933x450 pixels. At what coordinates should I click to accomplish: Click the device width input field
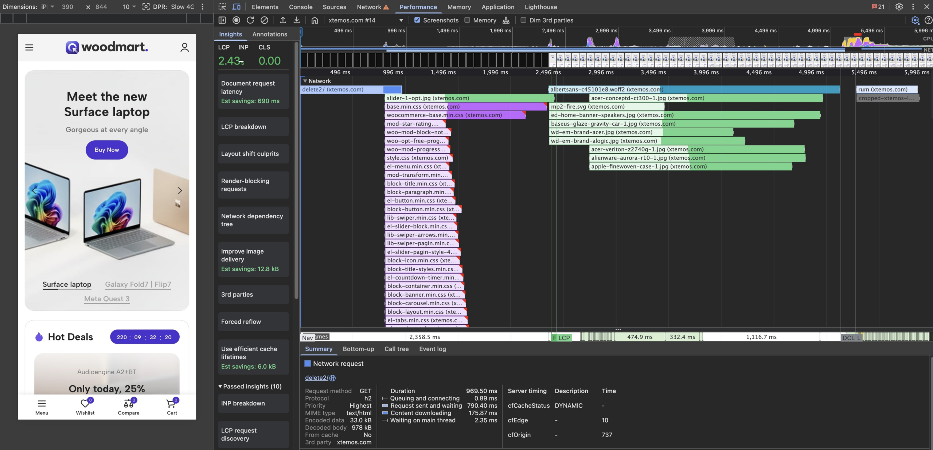coord(68,7)
